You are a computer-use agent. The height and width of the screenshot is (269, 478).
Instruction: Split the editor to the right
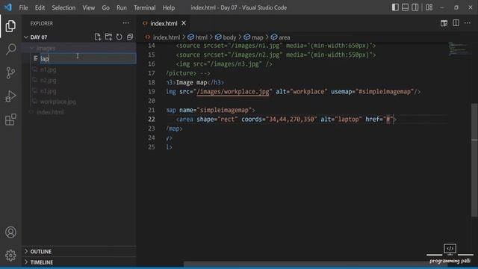pos(456,23)
